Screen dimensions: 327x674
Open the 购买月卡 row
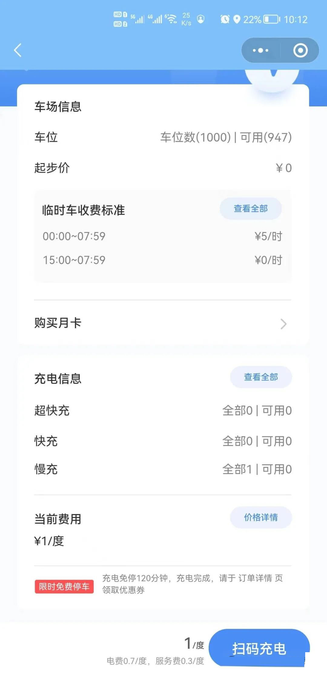point(162,323)
